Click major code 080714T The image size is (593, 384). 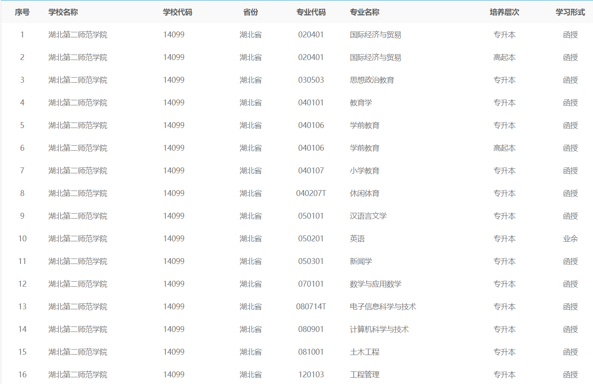pyautogui.click(x=311, y=307)
